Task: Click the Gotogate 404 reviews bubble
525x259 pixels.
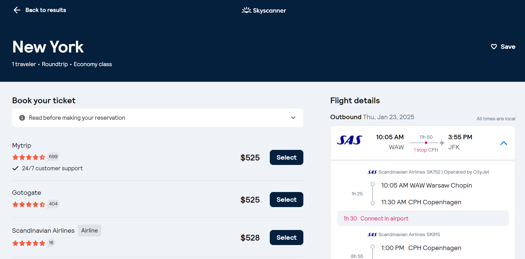Action: pyautogui.click(x=53, y=204)
